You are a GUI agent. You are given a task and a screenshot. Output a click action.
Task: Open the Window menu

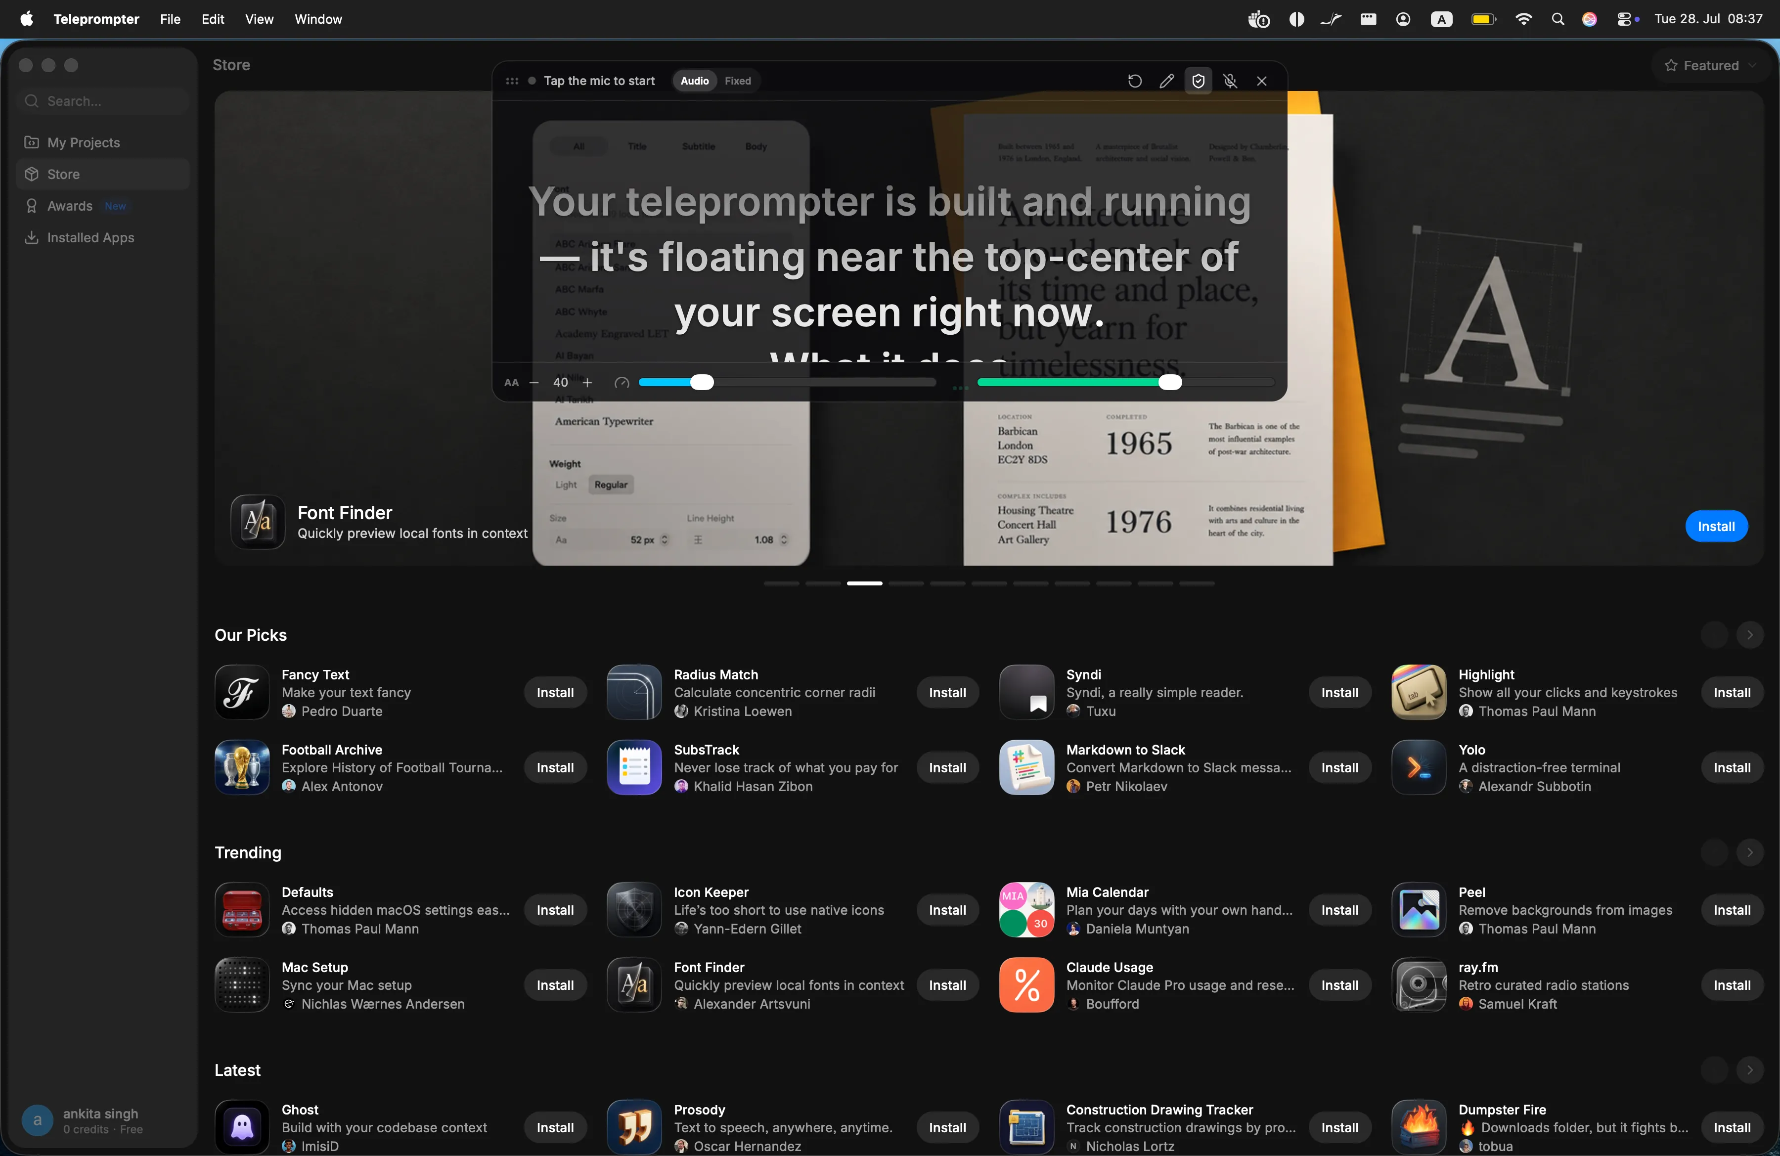(x=318, y=19)
